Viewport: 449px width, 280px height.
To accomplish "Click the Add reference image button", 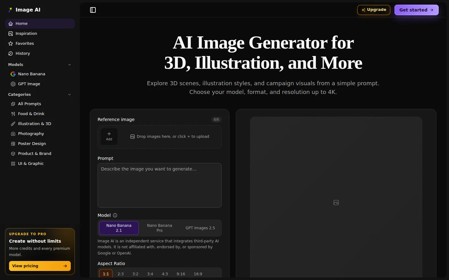I will pos(109,137).
